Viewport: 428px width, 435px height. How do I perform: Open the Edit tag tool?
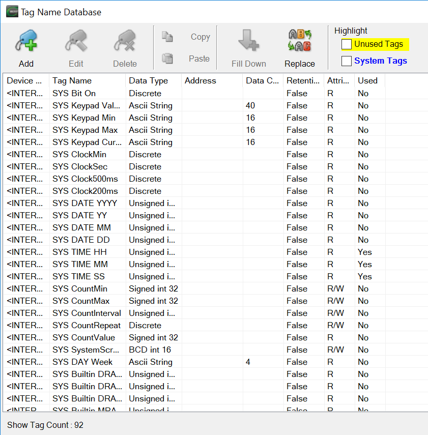pos(75,41)
